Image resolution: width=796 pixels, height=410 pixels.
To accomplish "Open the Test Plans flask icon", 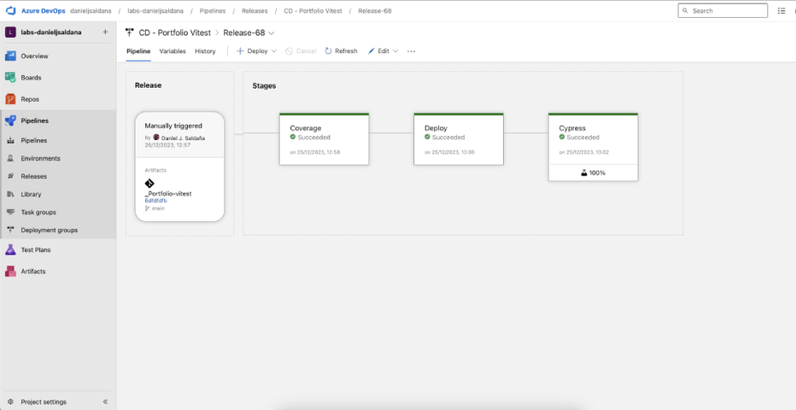I will (10, 249).
